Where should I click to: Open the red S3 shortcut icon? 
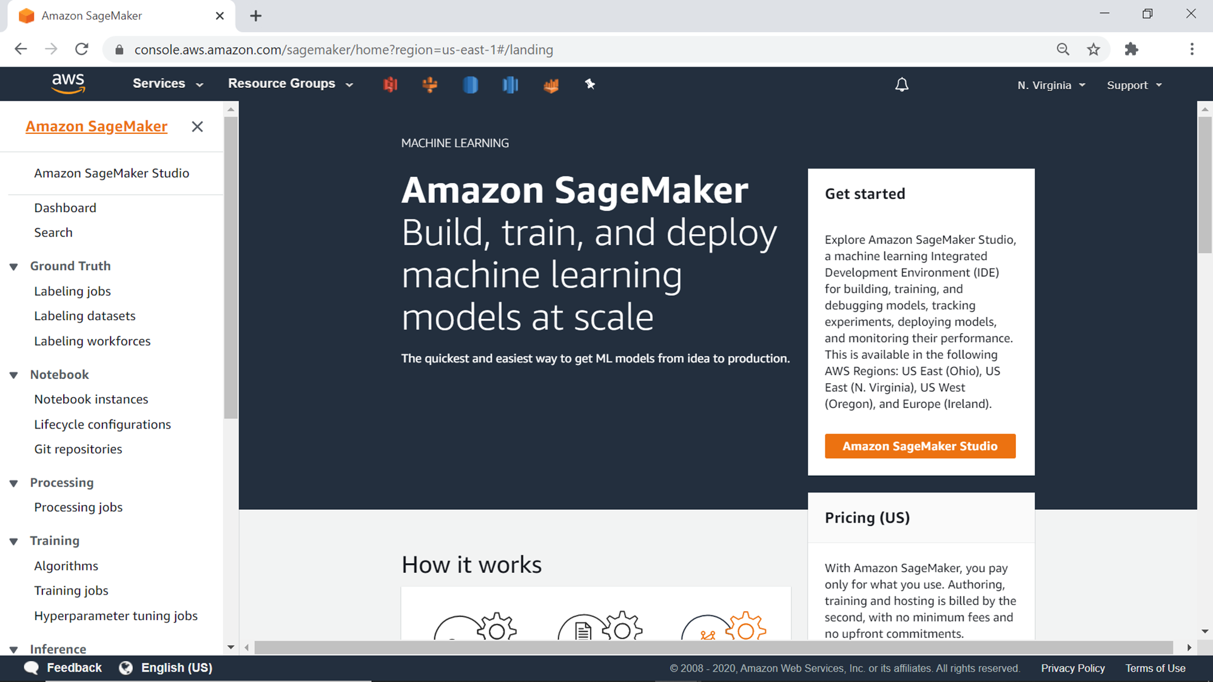pos(390,84)
